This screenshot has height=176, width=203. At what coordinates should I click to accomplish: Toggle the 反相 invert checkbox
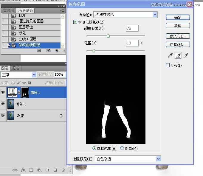tap(168, 65)
